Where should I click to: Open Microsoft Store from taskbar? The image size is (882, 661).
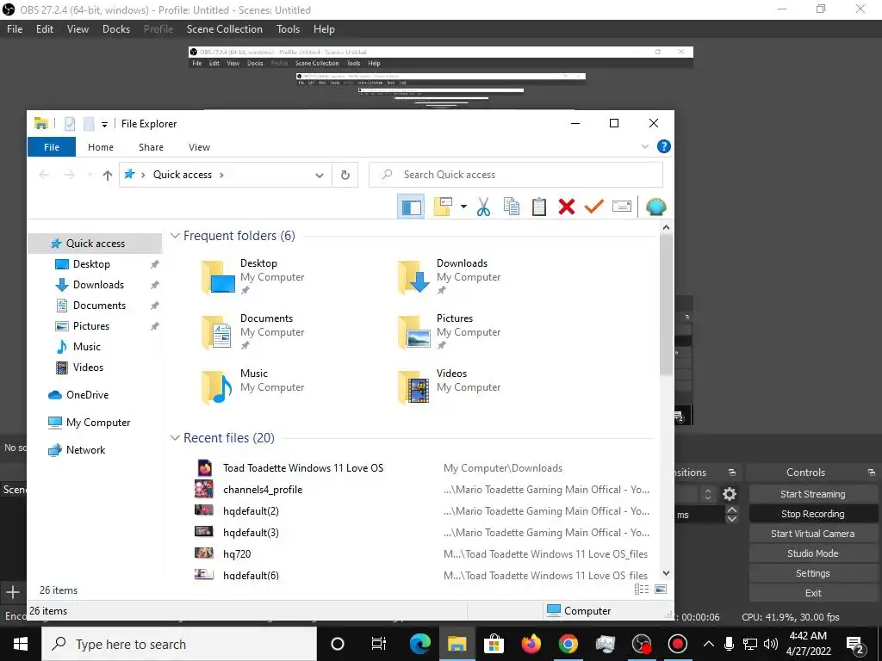click(494, 644)
